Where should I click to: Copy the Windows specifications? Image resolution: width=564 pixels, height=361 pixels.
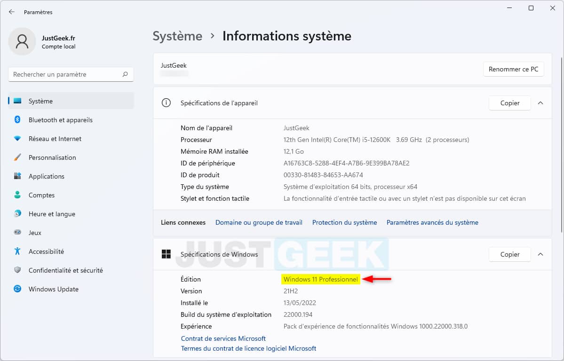pyautogui.click(x=510, y=254)
